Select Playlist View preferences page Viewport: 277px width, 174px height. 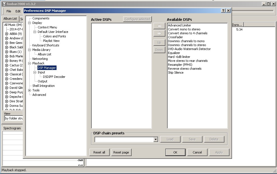tap(51, 41)
